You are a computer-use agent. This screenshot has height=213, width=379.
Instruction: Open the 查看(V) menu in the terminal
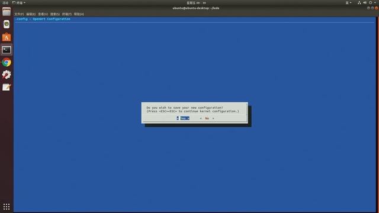[x=43, y=14]
